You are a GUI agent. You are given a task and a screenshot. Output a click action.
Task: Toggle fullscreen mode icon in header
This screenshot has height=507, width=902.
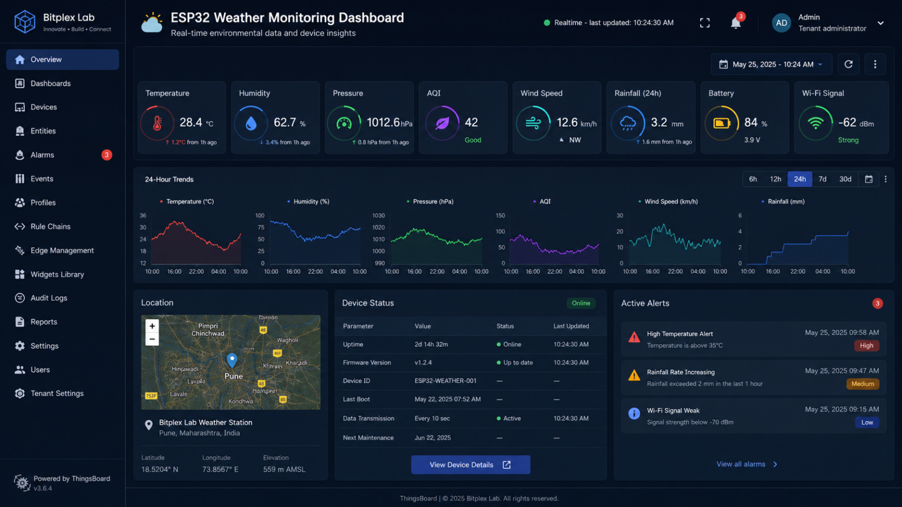(705, 23)
